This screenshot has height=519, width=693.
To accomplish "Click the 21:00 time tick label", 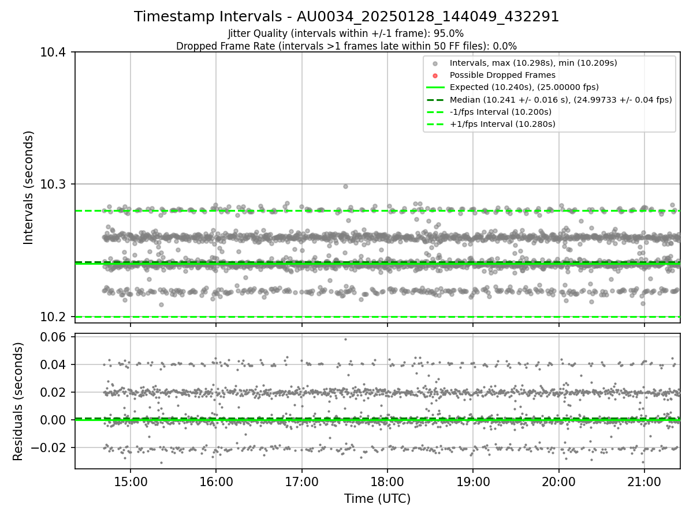I will [644, 482].
